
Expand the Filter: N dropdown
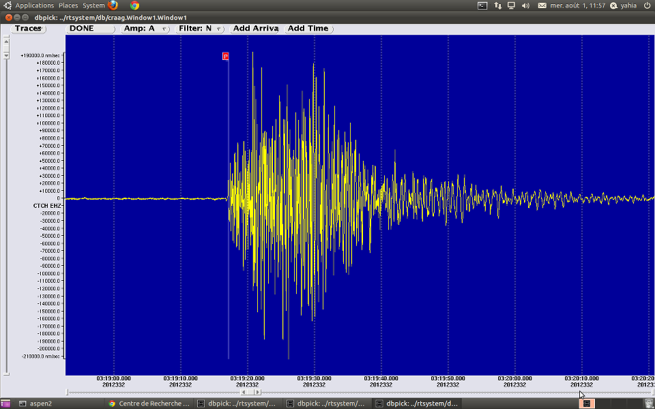click(199, 29)
